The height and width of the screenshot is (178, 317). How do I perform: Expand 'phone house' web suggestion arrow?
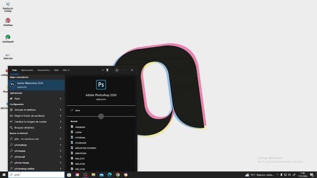(60, 163)
